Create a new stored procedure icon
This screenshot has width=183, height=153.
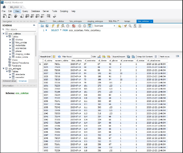click(37, 16)
